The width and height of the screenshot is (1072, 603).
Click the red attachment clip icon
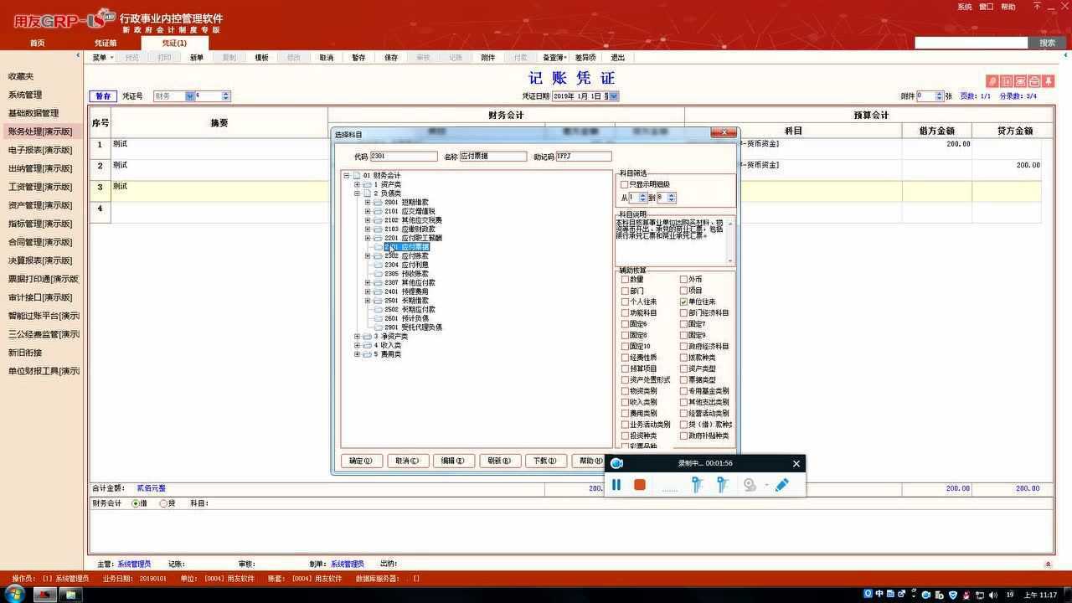pyautogui.click(x=992, y=81)
